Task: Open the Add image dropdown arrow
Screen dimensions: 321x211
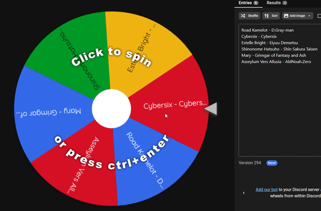Action: [309, 16]
